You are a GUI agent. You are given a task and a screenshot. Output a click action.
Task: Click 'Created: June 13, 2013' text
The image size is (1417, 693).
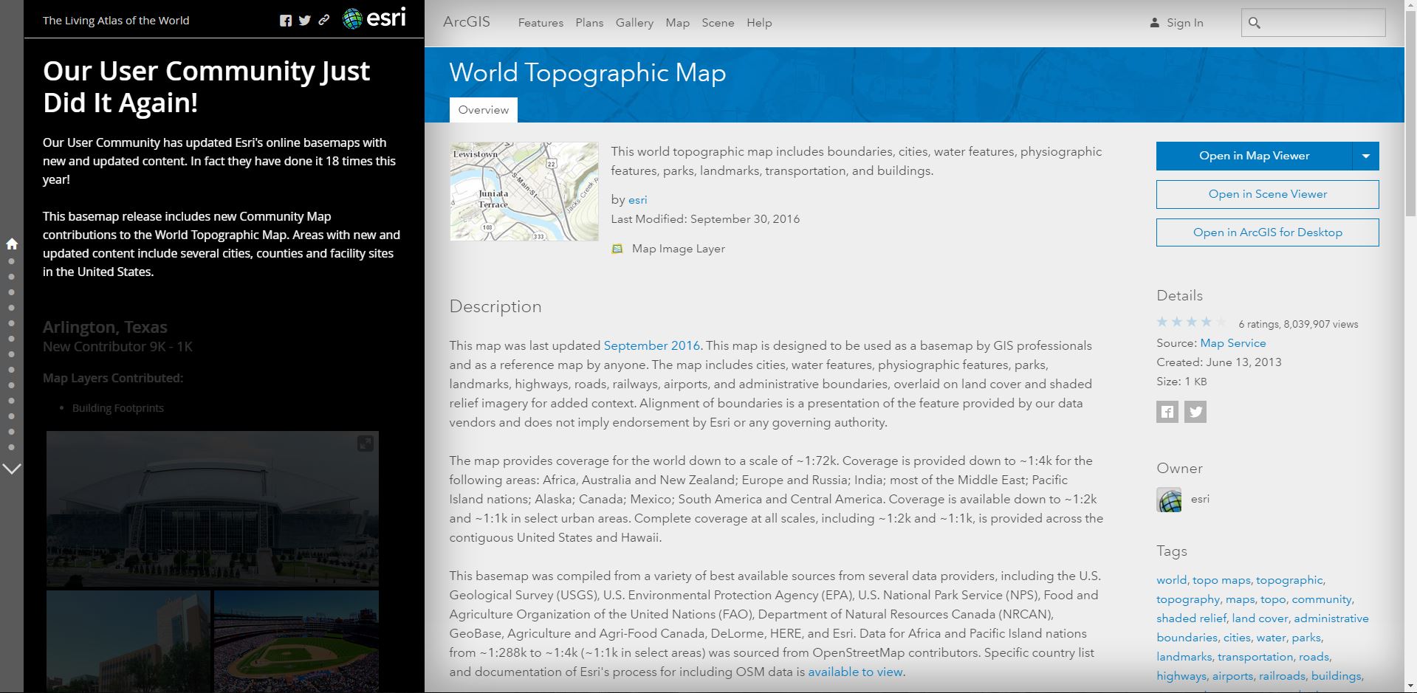click(1219, 362)
